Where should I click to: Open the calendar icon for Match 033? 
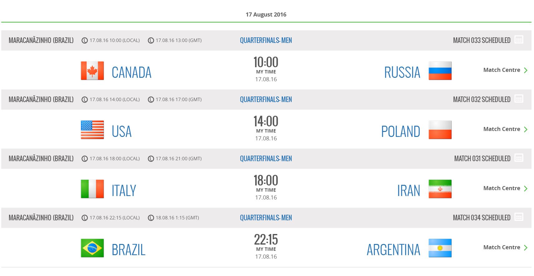519,40
